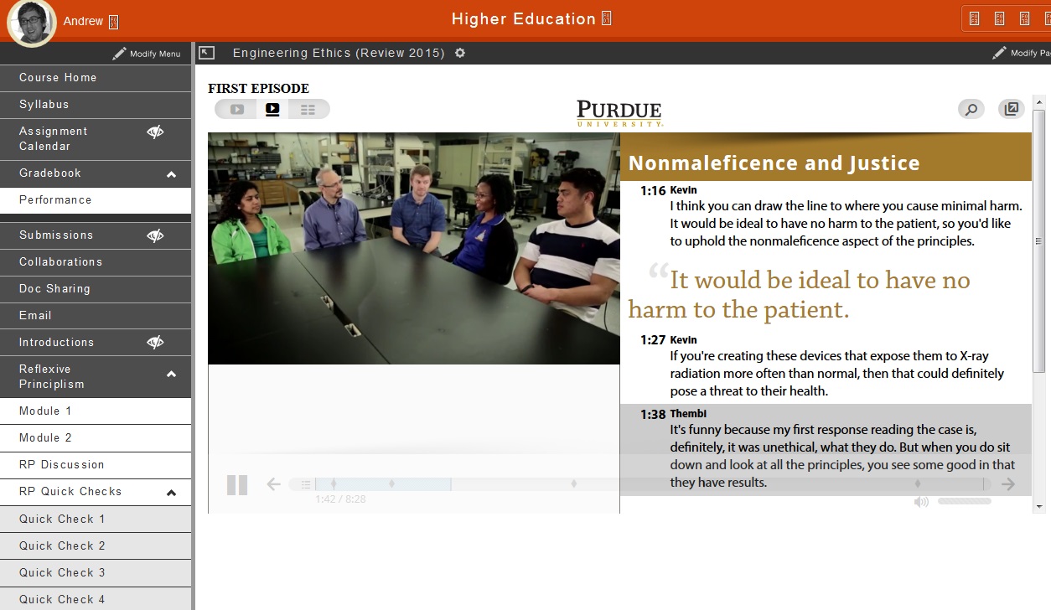The width and height of the screenshot is (1051, 610).
Task: Adjust the volume slider in player
Action: point(964,501)
